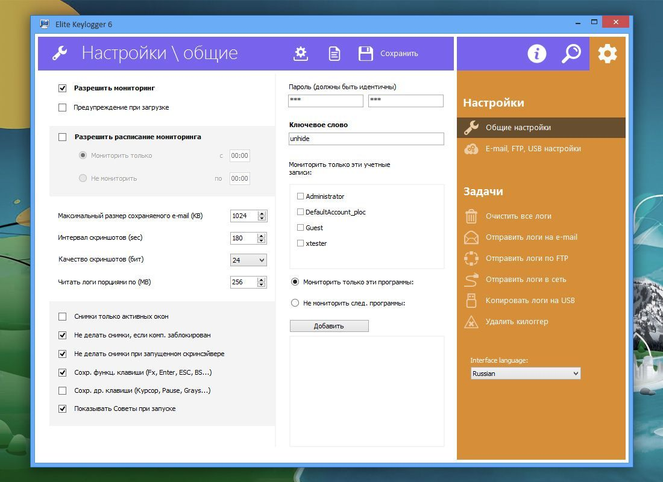
Task: Click network icon for Отправить логи в сеть
Action: click(x=471, y=280)
